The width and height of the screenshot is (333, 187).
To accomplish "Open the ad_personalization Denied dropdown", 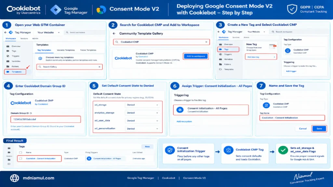I will 142,129.
